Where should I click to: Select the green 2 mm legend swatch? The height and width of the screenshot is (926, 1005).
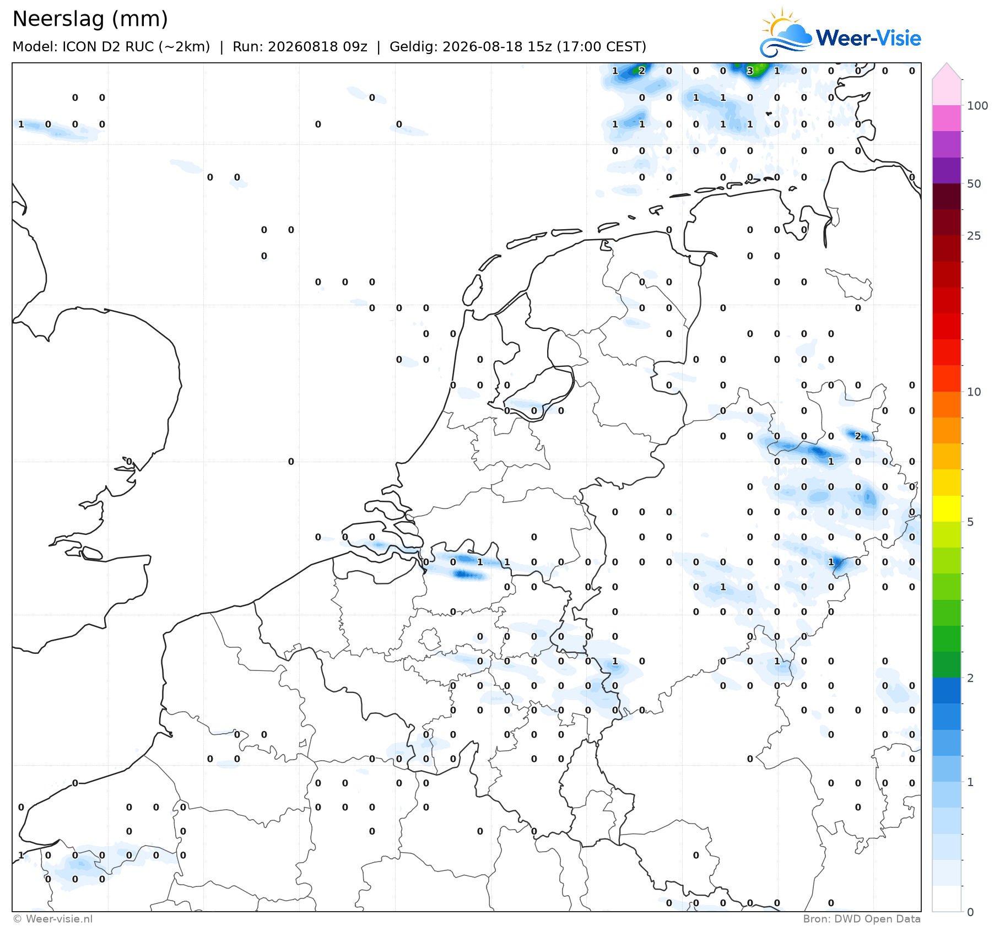click(x=947, y=665)
